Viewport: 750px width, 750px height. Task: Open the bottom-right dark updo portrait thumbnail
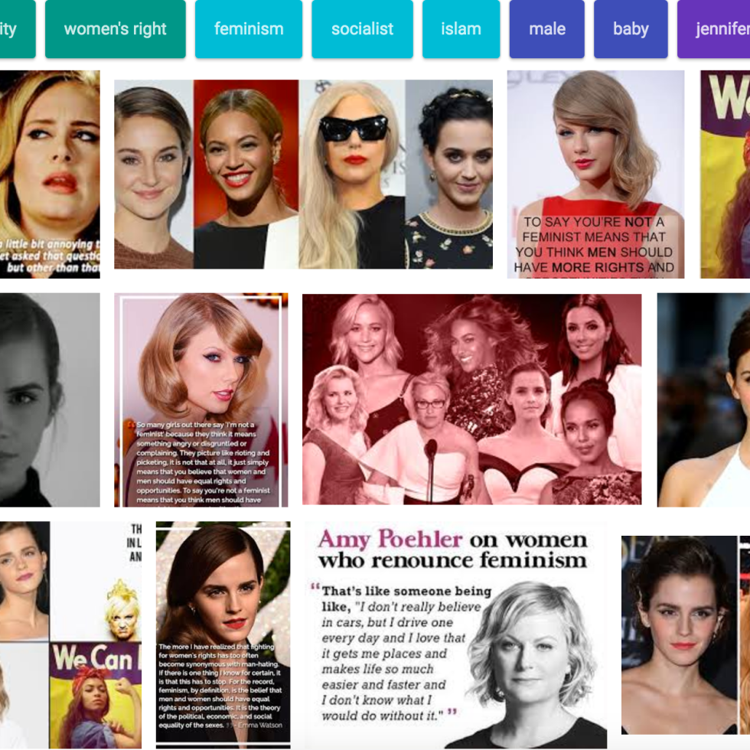click(x=678, y=635)
